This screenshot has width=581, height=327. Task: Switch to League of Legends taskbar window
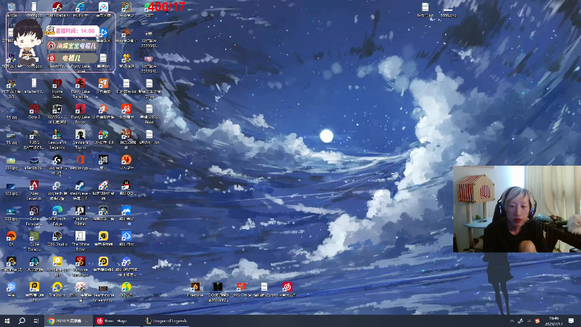166,320
